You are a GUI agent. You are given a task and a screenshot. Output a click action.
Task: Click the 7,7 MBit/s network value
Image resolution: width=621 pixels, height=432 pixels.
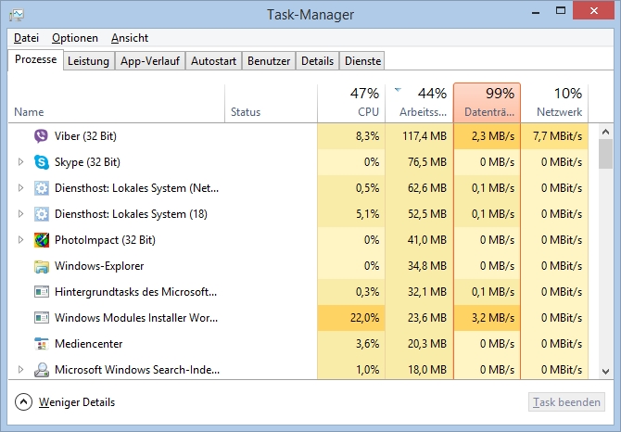pyautogui.click(x=558, y=136)
